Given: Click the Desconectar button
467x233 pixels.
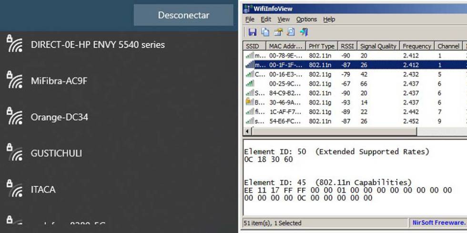Looking at the screenshot, I should point(183,15).
